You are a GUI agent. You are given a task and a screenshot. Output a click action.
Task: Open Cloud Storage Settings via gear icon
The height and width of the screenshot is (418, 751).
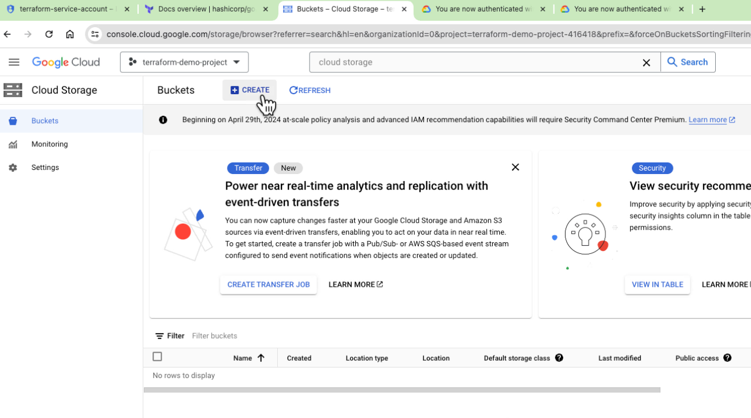click(13, 167)
